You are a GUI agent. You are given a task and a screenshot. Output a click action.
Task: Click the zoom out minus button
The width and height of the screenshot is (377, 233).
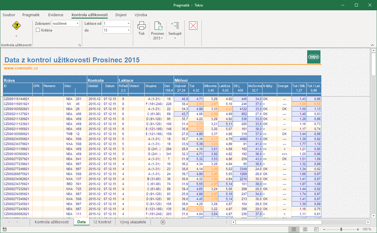324,229
